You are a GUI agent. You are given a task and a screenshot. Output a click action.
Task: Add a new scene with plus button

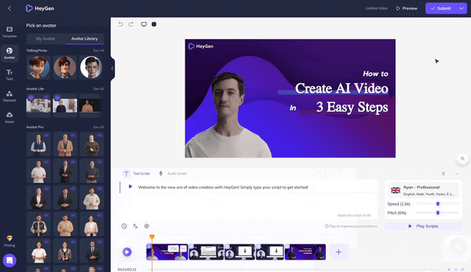339,252
